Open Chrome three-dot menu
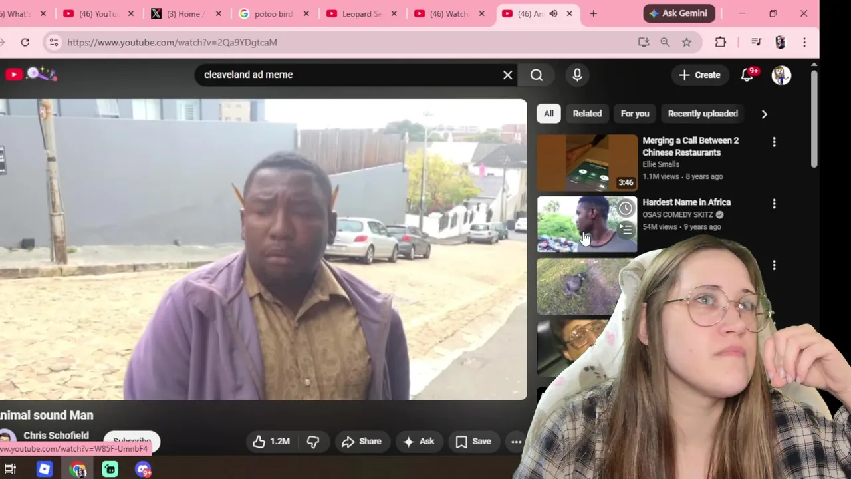 point(804,42)
